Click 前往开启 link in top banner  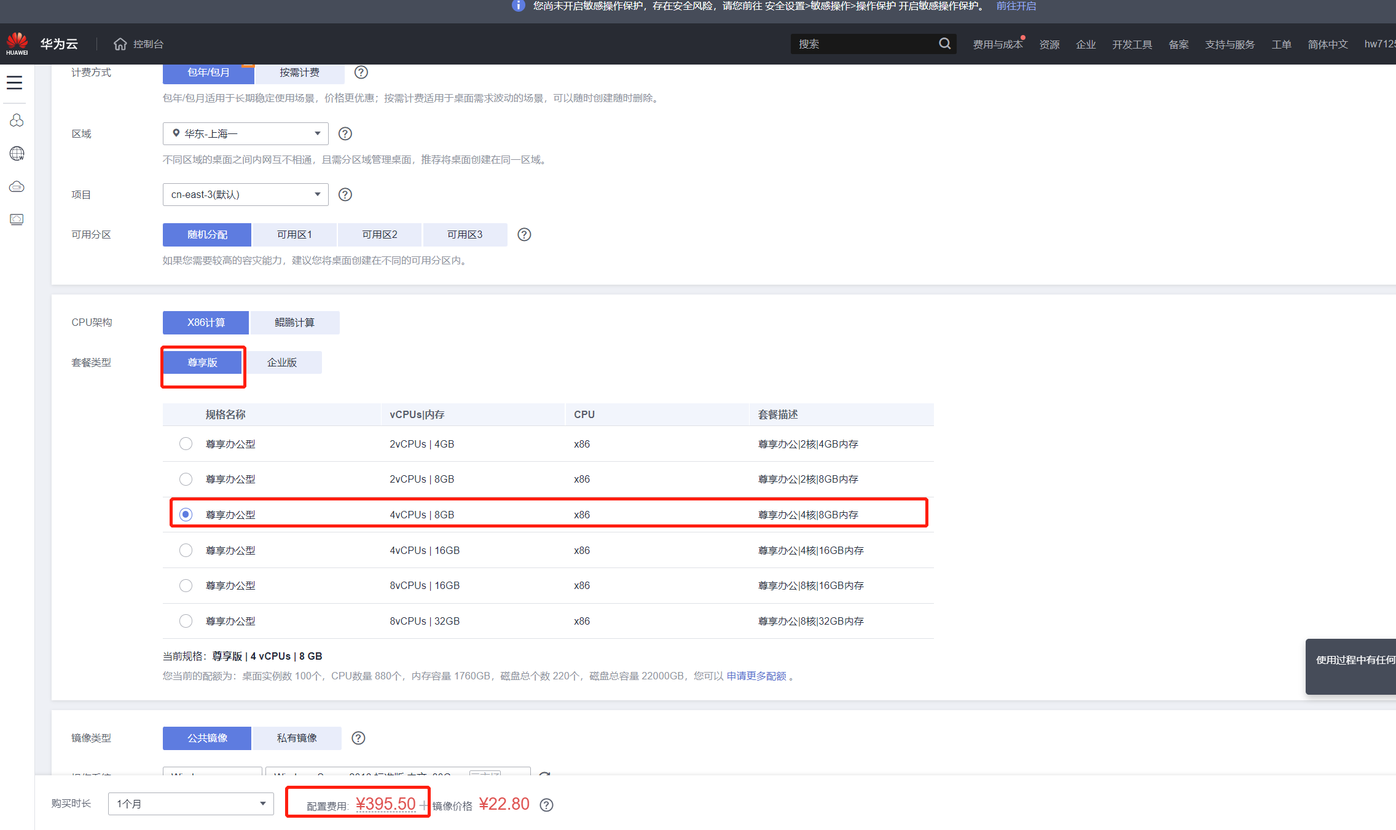click(1016, 6)
